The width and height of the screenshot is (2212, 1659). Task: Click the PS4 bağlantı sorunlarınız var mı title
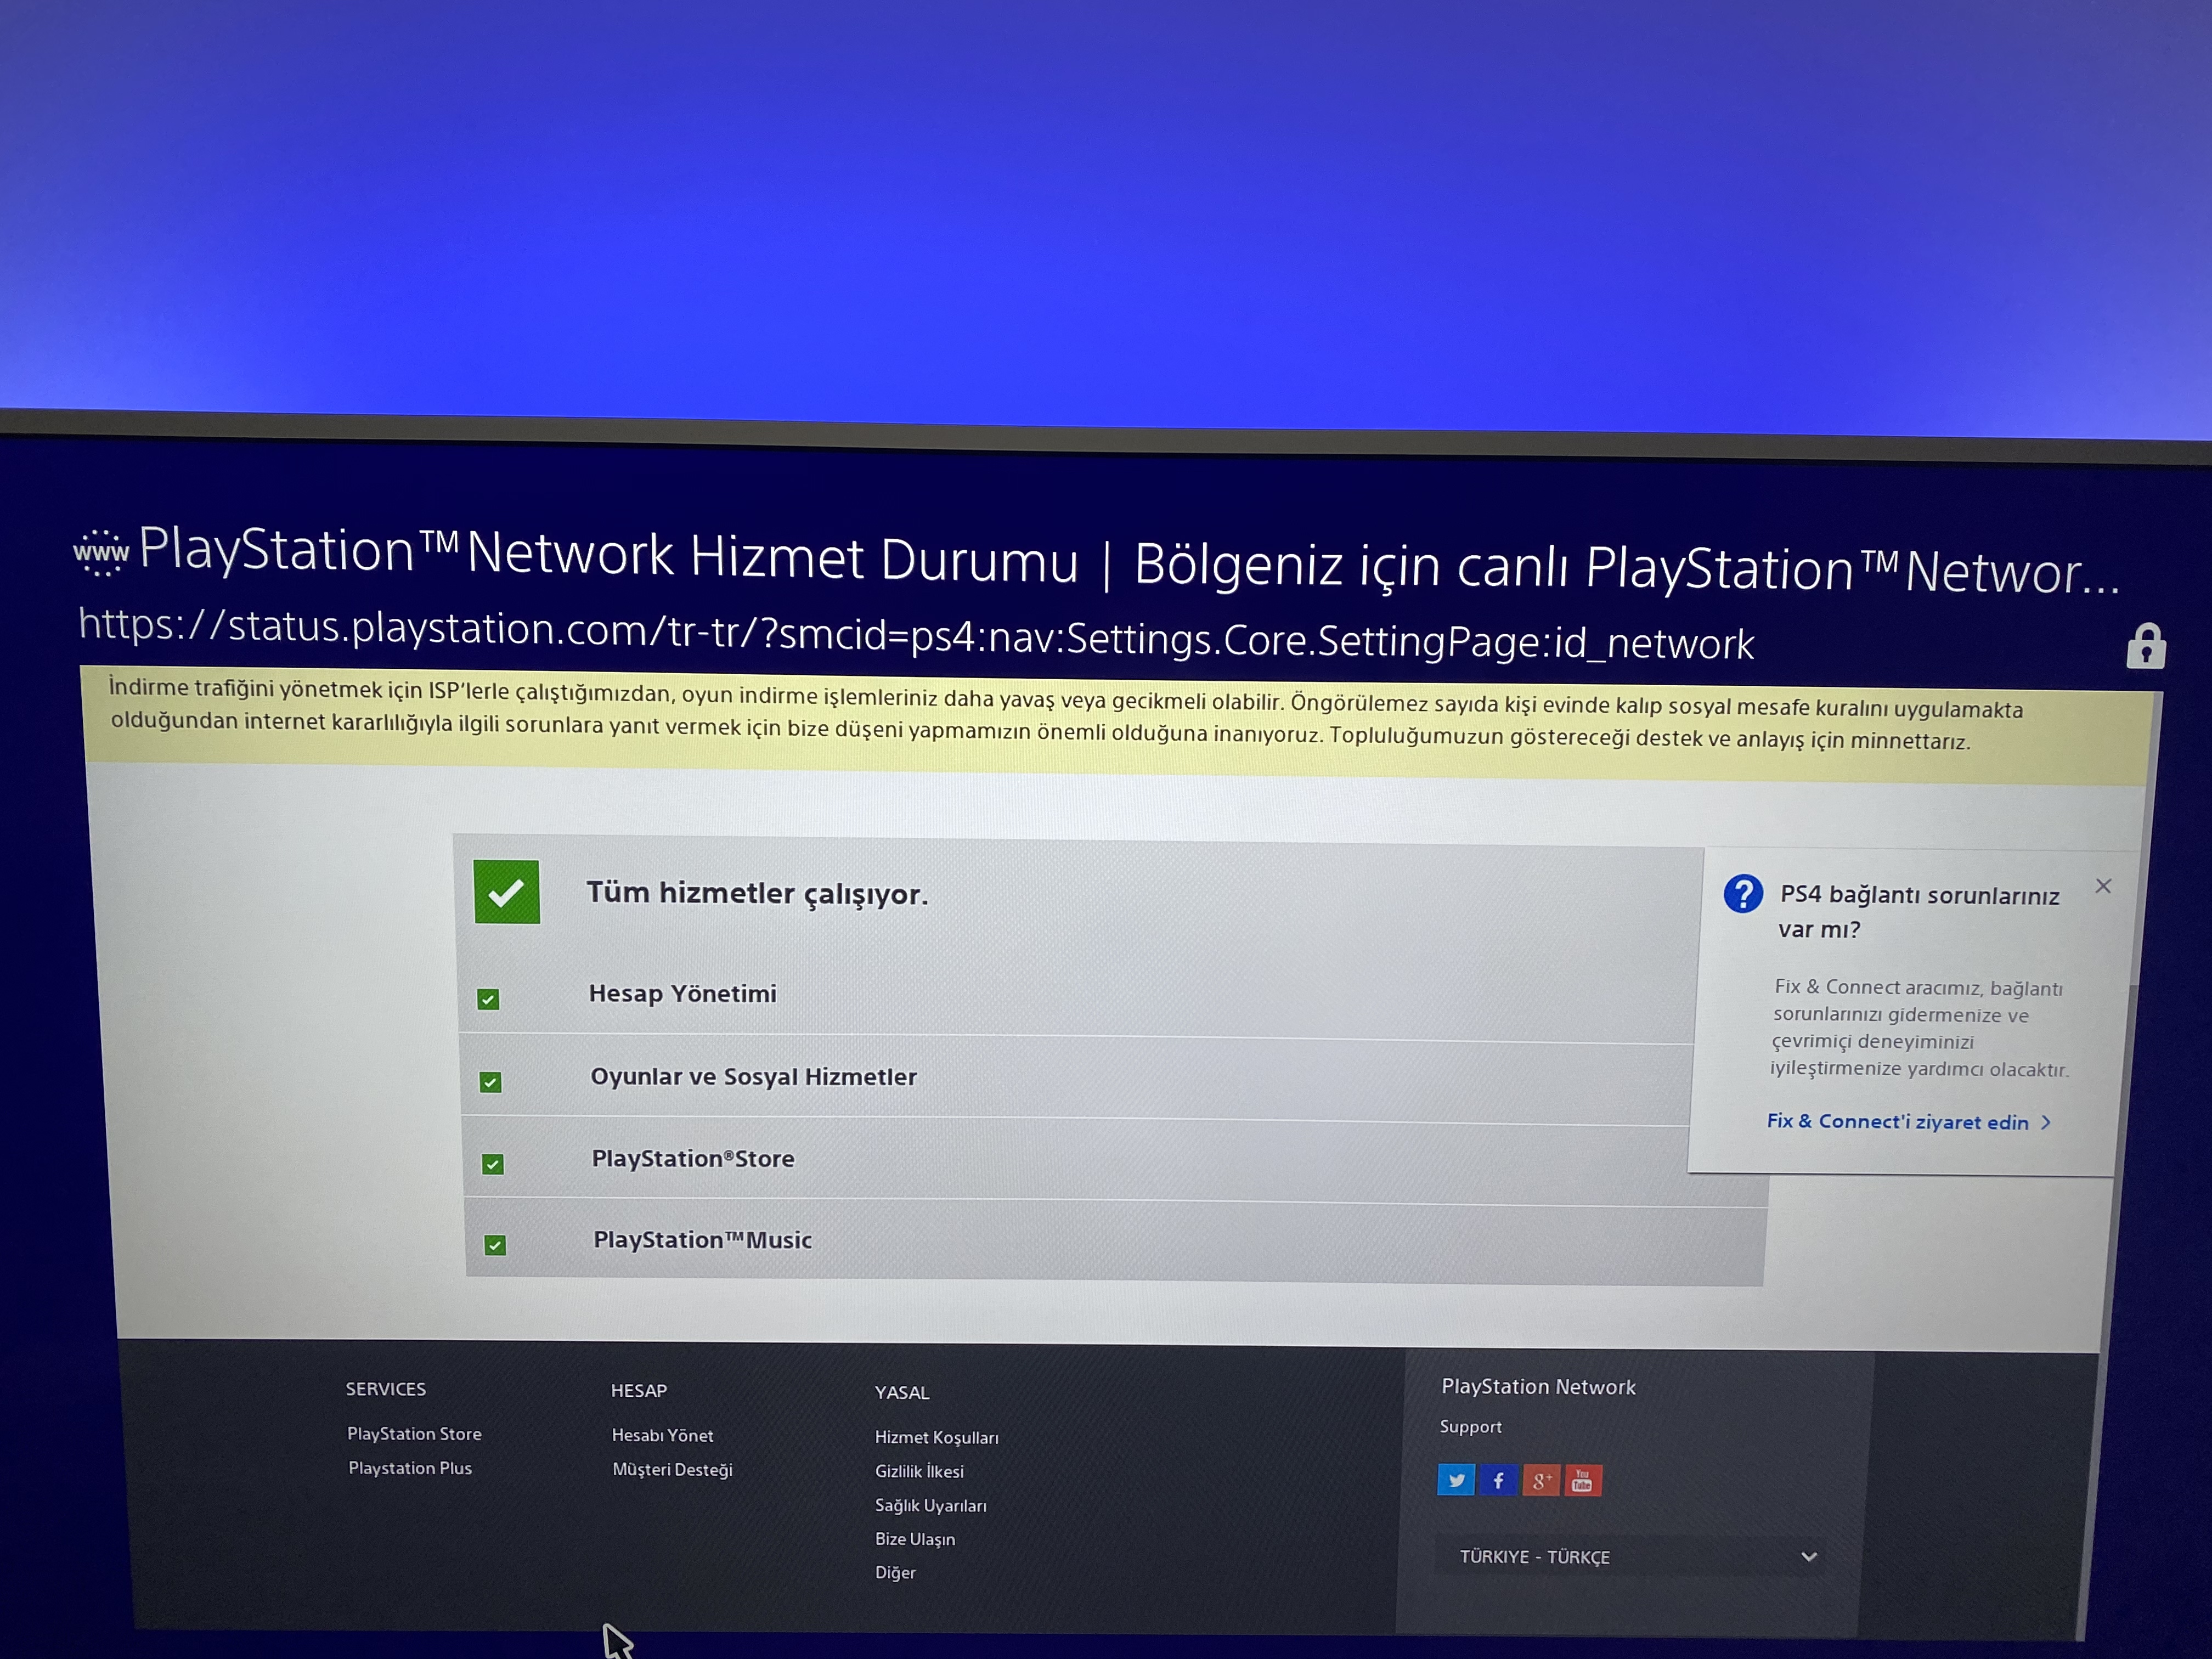pyautogui.click(x=1918, y=911)
